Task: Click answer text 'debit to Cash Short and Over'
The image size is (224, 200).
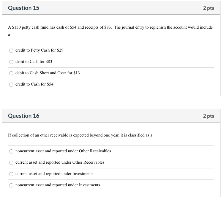Action: click(48, 73)
